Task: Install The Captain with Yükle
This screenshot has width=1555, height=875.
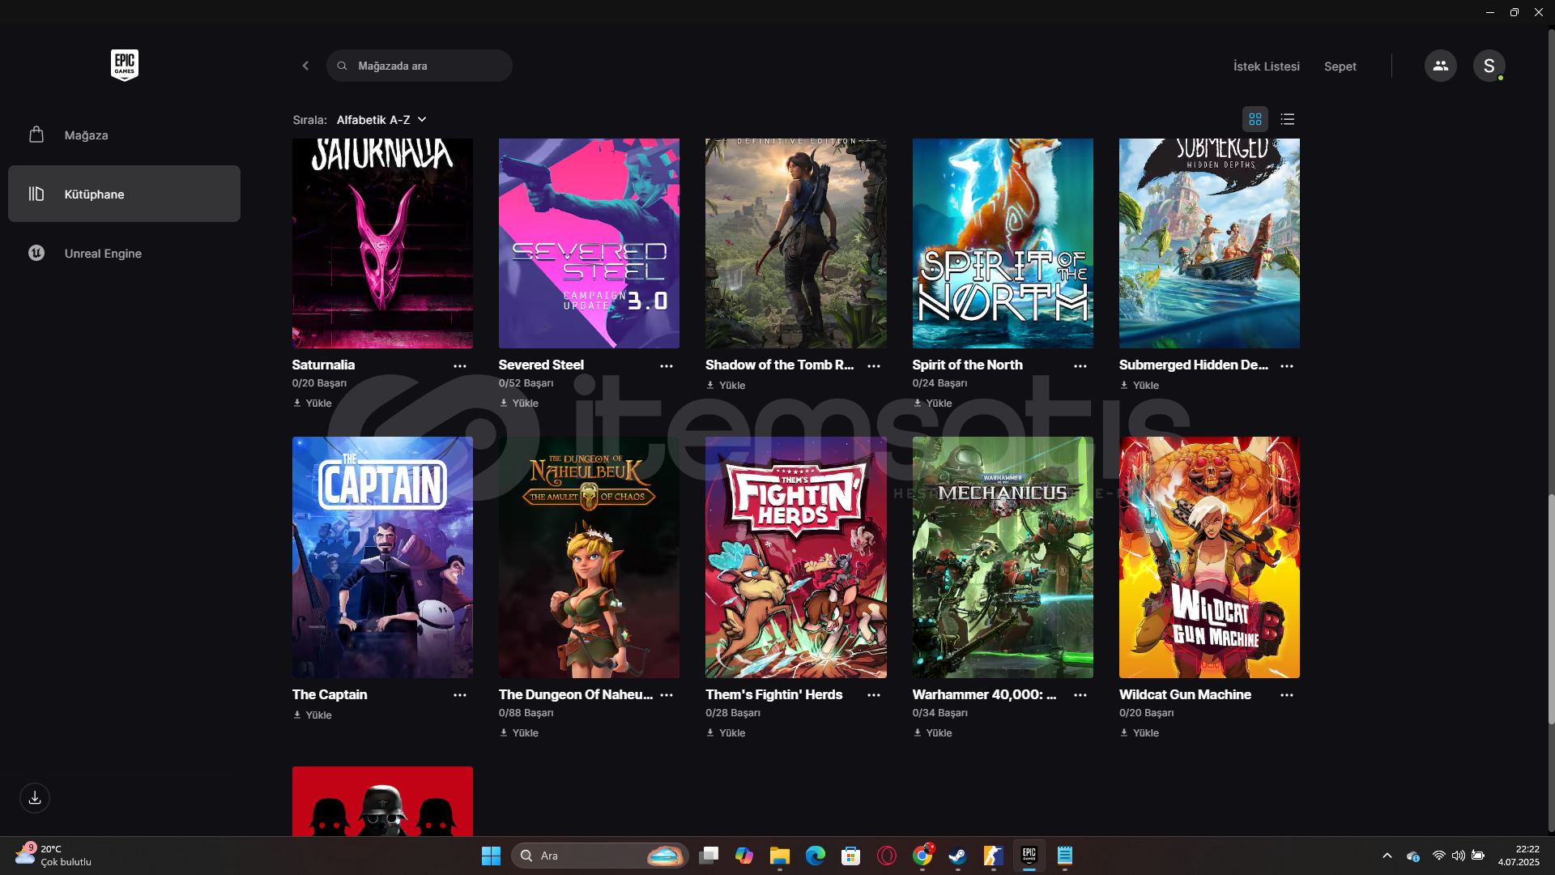Action: click(x=312, y=715)
